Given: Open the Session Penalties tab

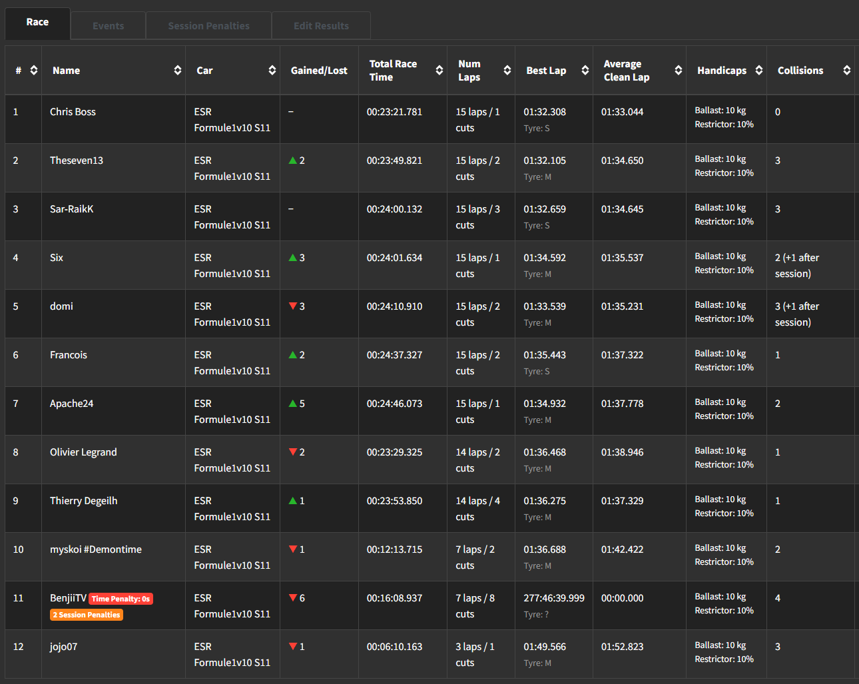Looking at the screenshot, I should coord(208,26).
